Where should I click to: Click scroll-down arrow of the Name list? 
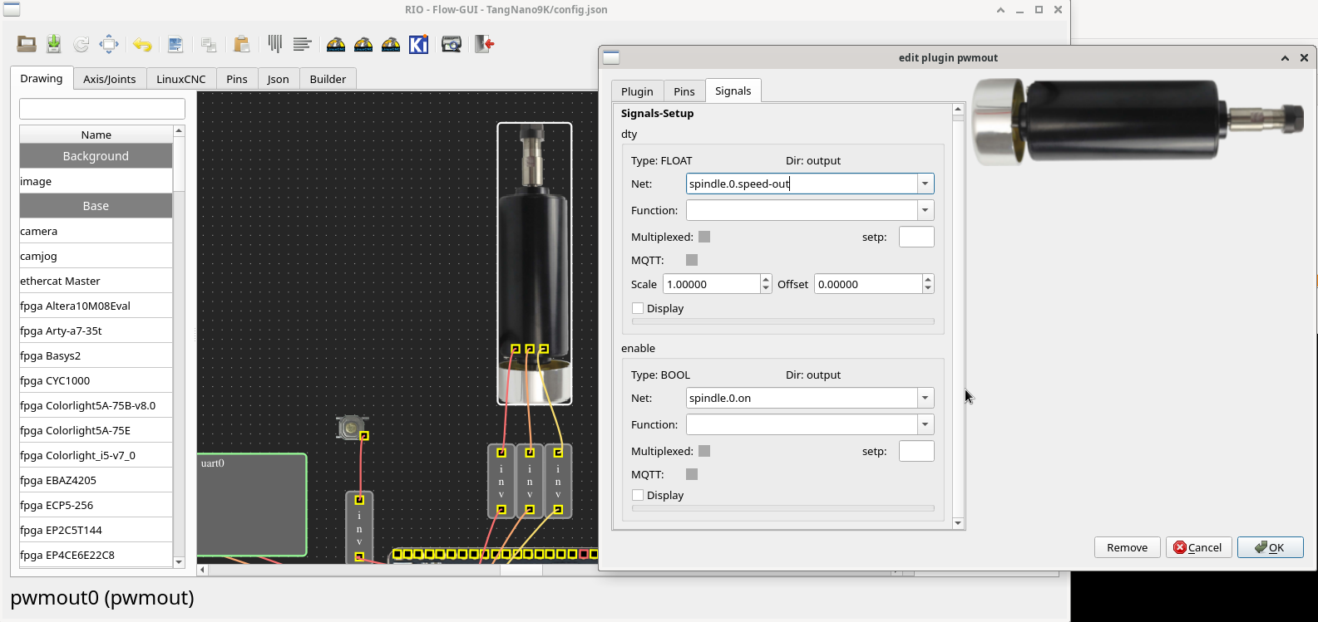point(179,562)
